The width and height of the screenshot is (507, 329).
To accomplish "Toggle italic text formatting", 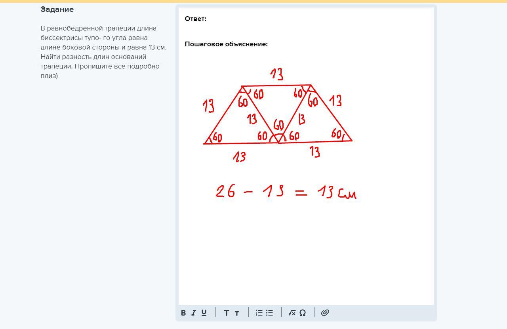I will (x=194, y=313).
